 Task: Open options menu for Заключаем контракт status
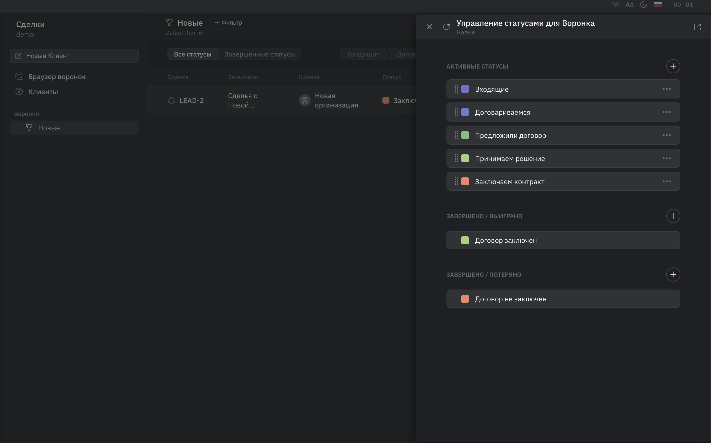(x=666, y=181)
